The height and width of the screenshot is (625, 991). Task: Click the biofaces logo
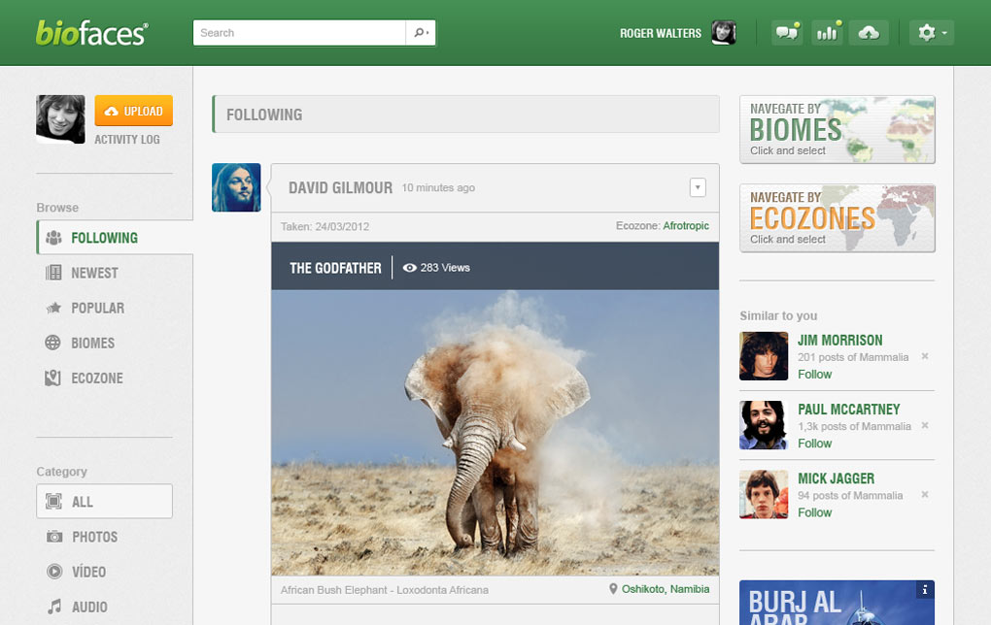click(x=91, y=33)
